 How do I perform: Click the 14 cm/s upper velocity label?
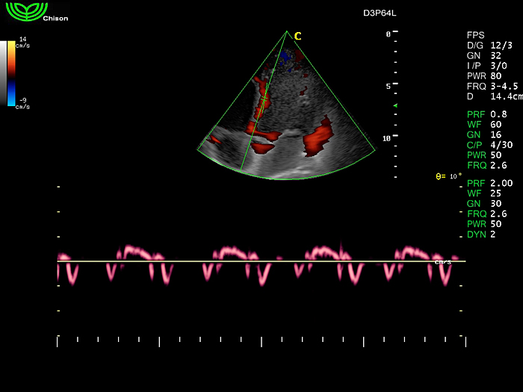coord(22,42)
